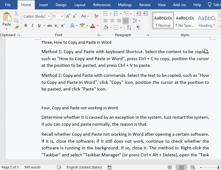Toggle Bold formatting

pyautogui.click(x=26, y=25)
